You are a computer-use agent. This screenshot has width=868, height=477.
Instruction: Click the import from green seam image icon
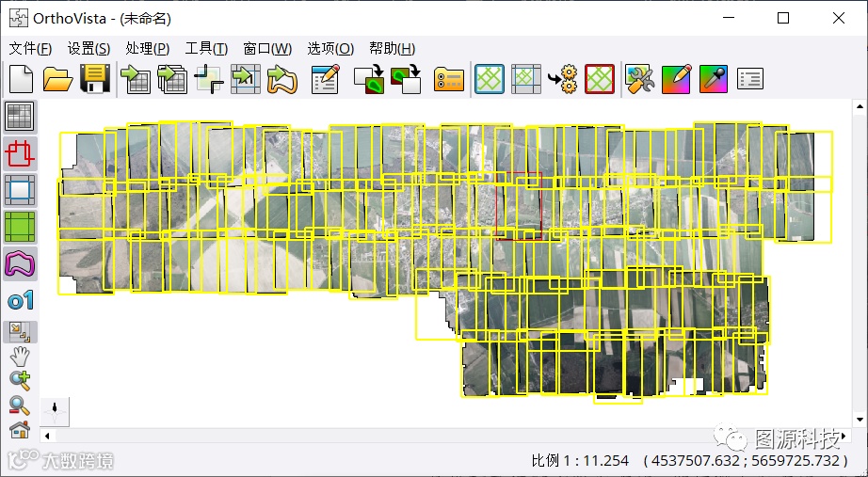coord(406,79)
